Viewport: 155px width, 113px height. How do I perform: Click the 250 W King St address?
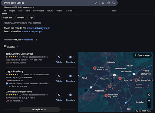tap(12, 78)
